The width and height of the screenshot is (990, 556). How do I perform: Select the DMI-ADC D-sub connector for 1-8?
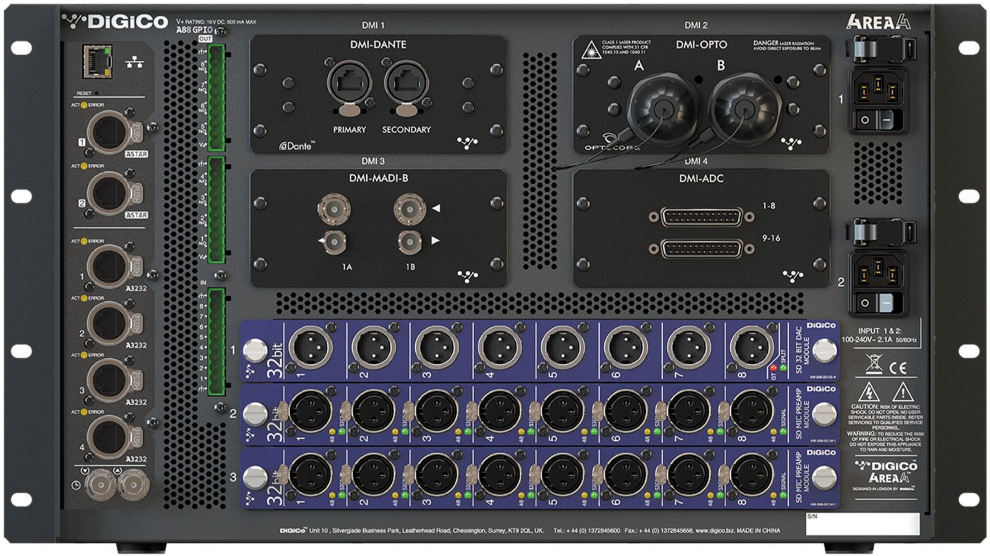point(702,217)
